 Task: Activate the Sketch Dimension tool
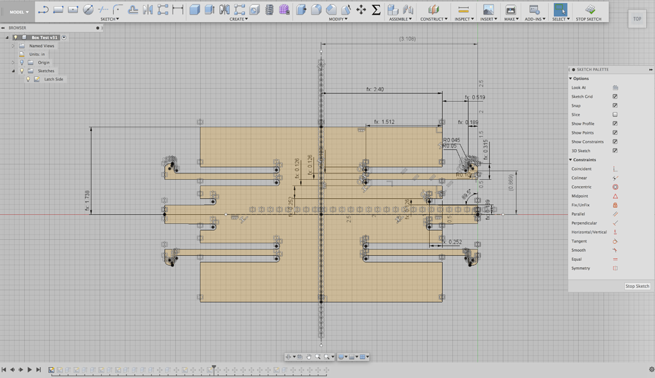pos(178,10)
